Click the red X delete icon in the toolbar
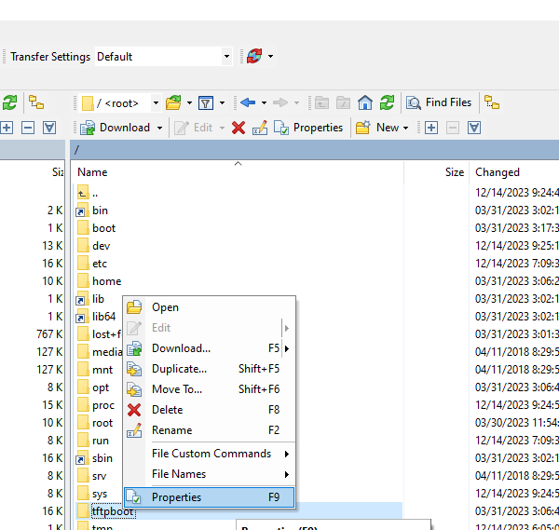This screenshot has width=559, height=530. pos(239,128)
